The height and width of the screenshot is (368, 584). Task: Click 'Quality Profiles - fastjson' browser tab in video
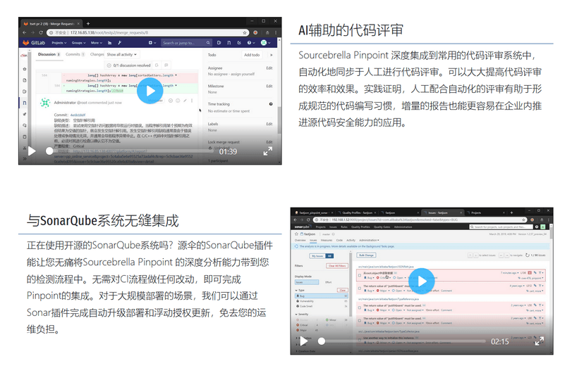pos(357,212)
